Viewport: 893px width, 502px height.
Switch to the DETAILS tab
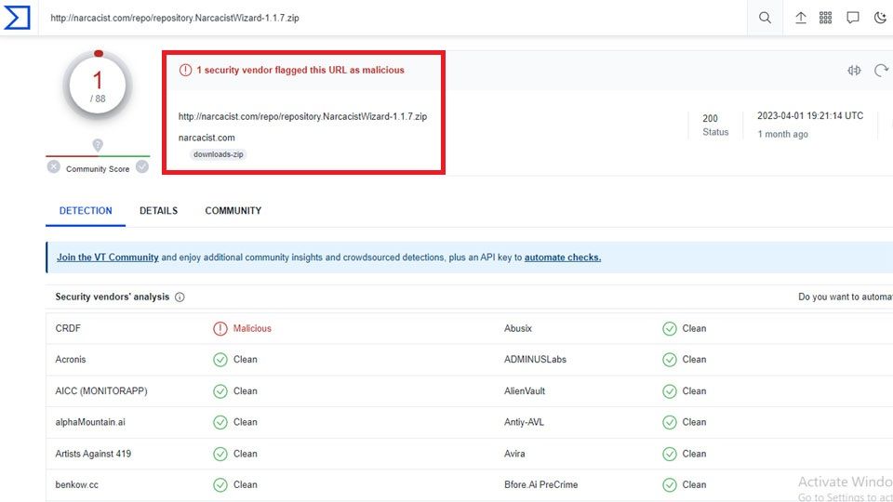coord(158,211)
